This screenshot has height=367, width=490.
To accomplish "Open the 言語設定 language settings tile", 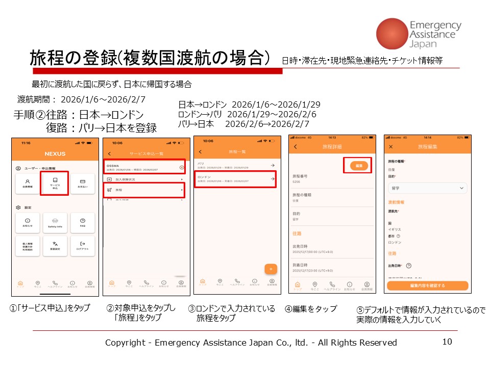I will click(55, 246).
